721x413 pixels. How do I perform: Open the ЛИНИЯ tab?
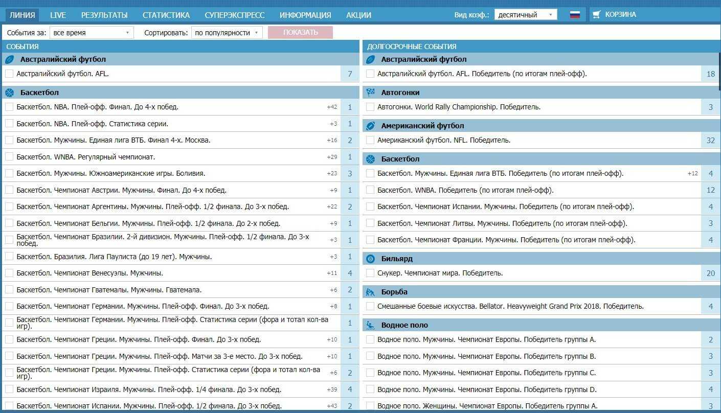click(x=22, y=15)
